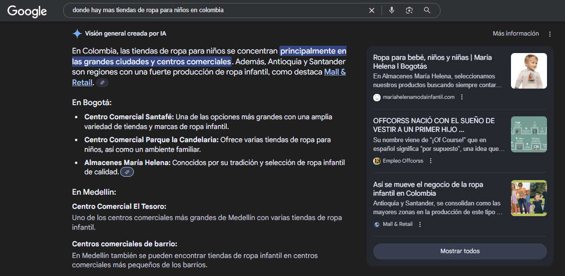Open 'Ropa para bebé, niños y niñas' result
Image resolution: width=565 pixels, height=276 pixels.
coord(433,62)
